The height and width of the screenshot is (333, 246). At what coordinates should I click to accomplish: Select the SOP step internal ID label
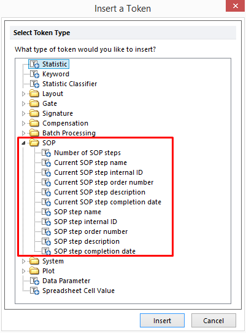(85, 222)
